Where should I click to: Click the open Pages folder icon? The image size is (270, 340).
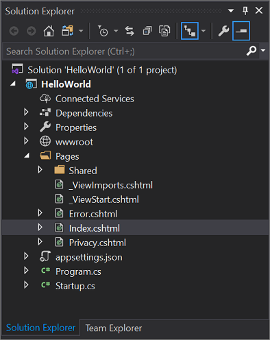click(x=45, y=156)
